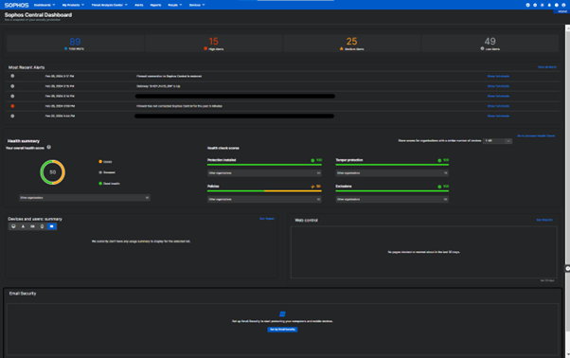Click info icon next to overall health score

pos(48,147)
